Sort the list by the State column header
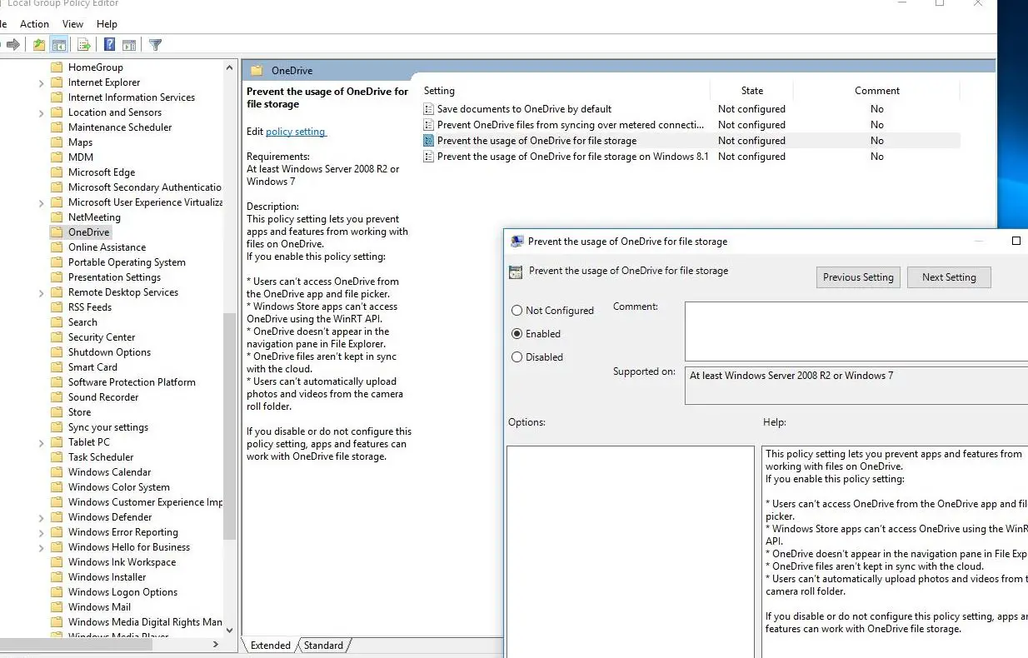Screen dimensions: 1028x658 [752, 91]
